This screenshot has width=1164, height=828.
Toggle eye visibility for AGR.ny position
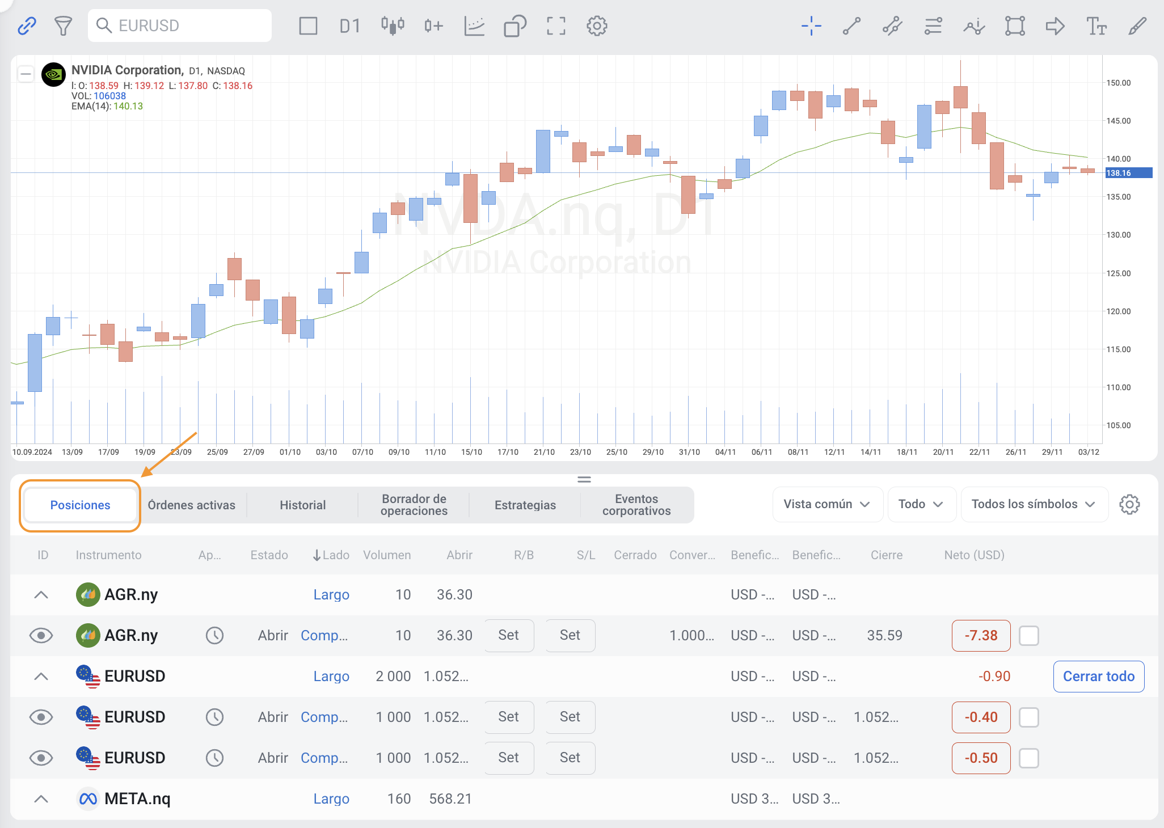tap(41, 636)
